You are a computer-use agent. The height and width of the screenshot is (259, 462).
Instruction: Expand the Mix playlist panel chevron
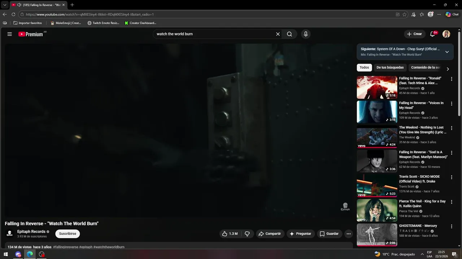(447, 52)
